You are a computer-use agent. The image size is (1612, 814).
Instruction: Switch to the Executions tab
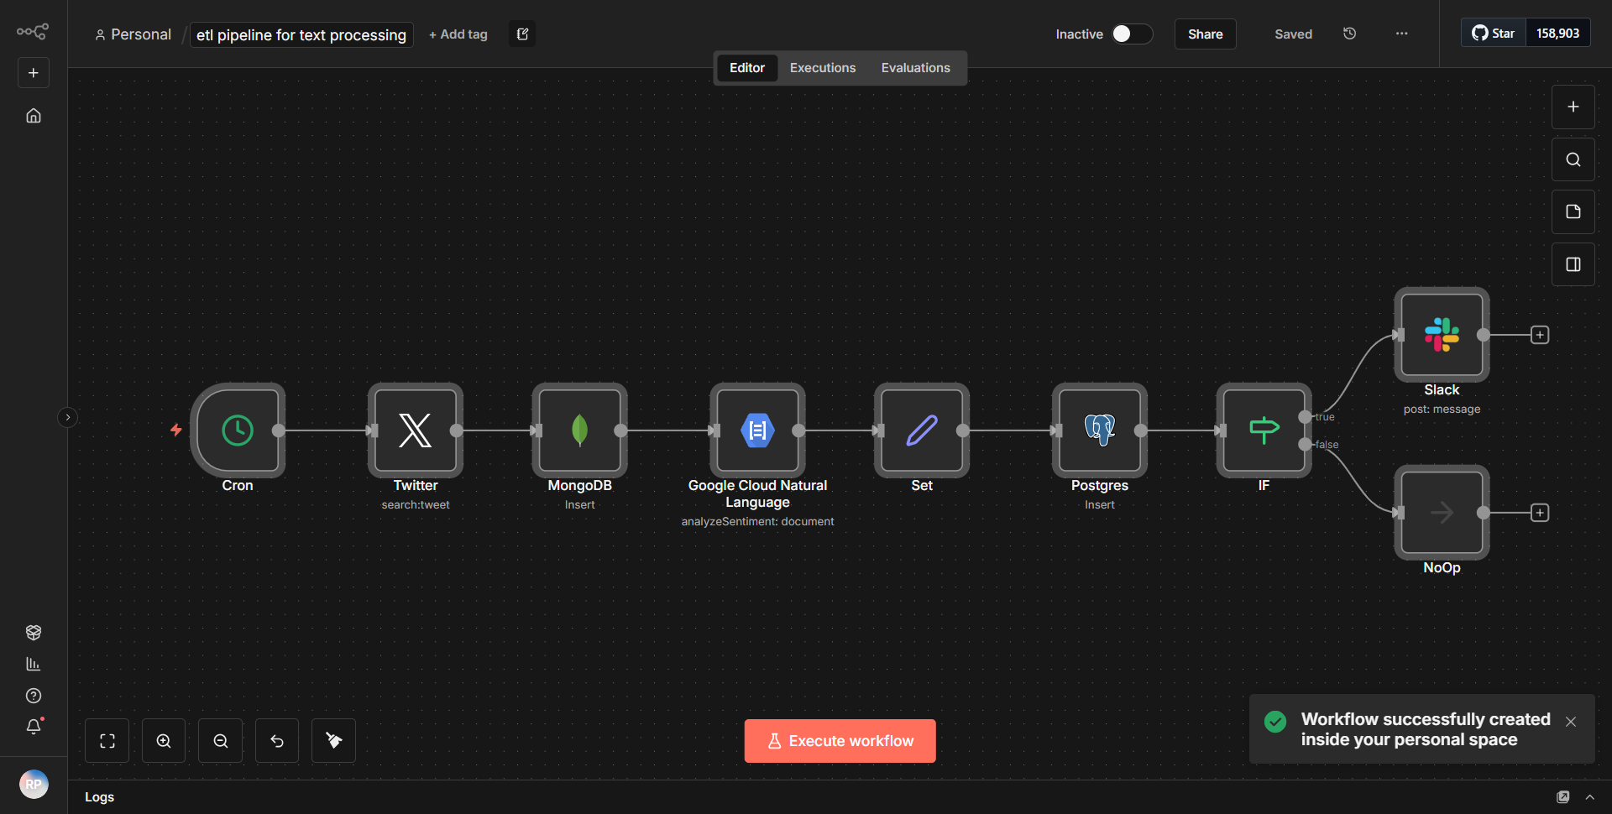[x=822, y=67]
